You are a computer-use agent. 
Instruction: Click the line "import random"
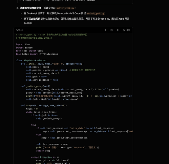tap(24, 48)
